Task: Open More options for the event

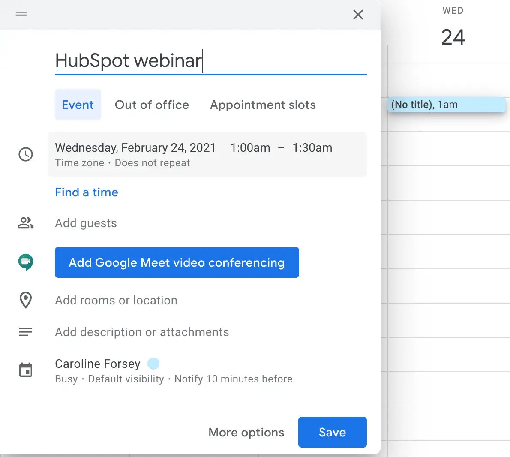Action: [x=246, y=433]
